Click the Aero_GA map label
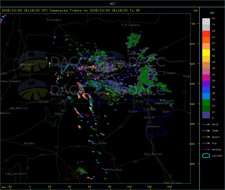The height and width of the screenshot is (190, 225). pyautogui.click(x=149, y=117)
